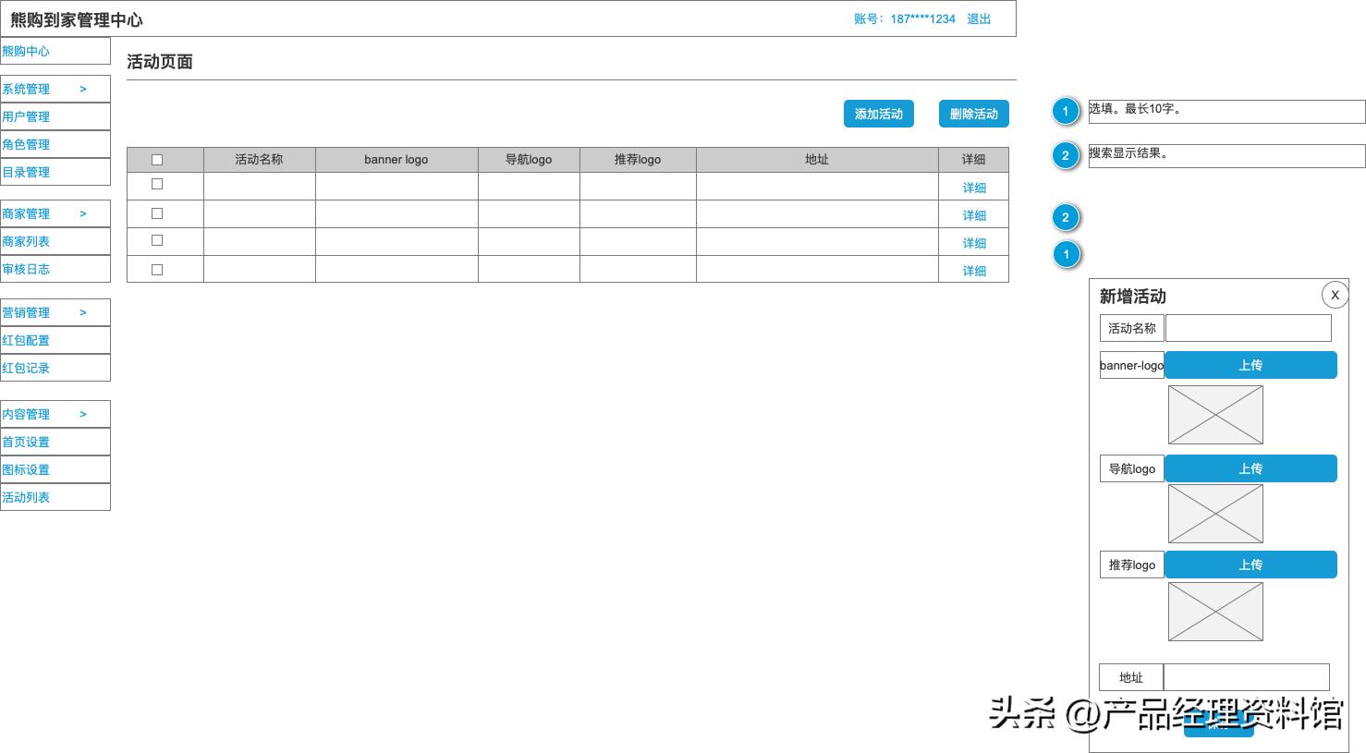The height and width of the screenshot is (753, 1366).
Task: Click the banner-logo 上传 button
Action: pos(1250,365)
